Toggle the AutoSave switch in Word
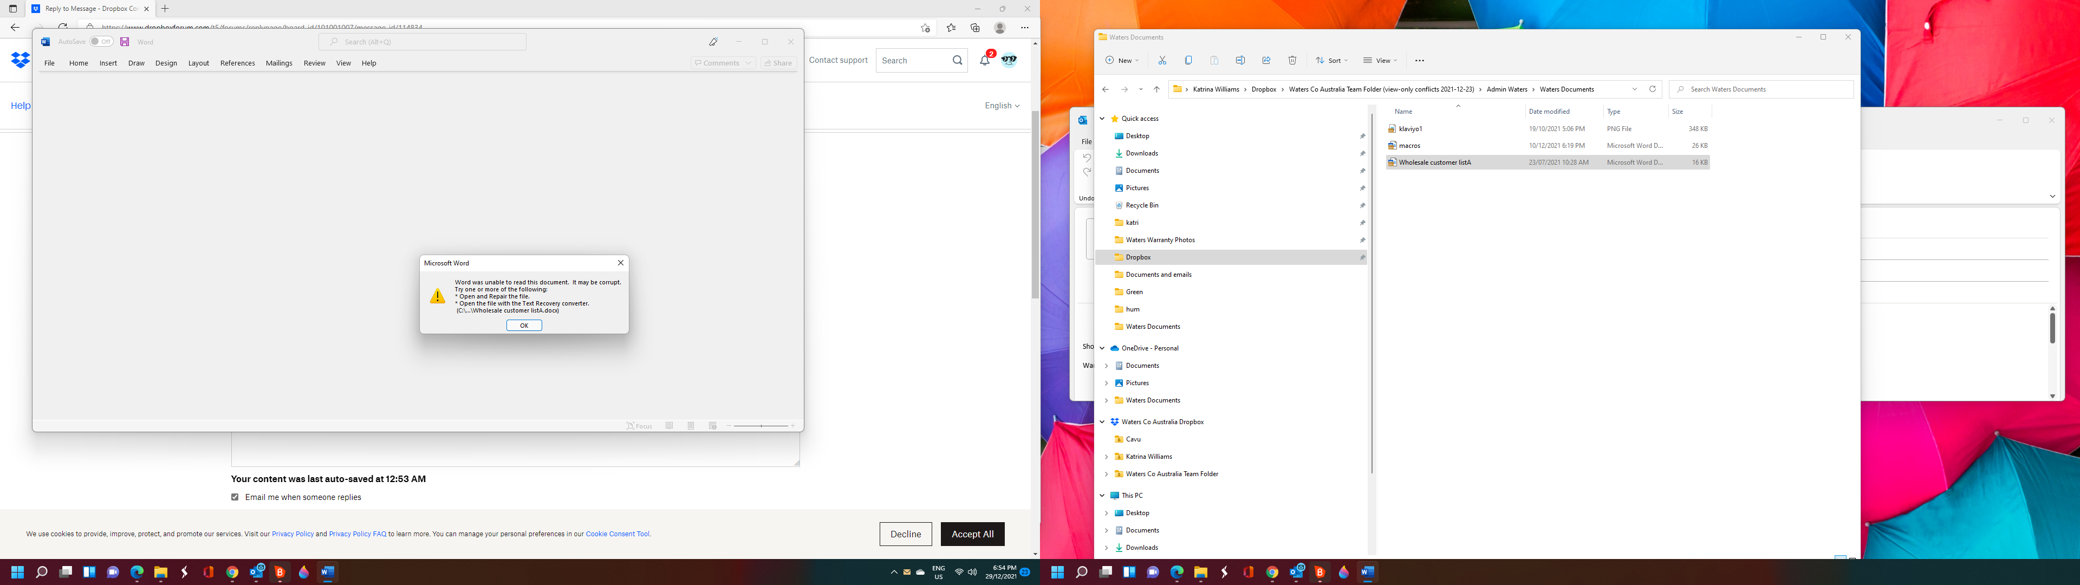Viewport: 2080px width, 585px height. click(101, 41)
